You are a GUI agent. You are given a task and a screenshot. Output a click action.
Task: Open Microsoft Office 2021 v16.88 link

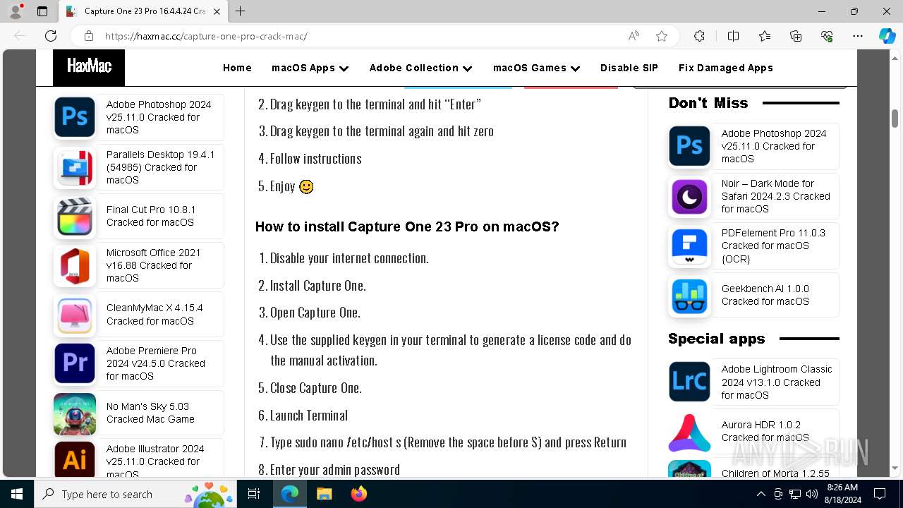click(154, 265)
